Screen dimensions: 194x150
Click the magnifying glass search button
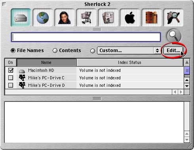tap(174, 36)
